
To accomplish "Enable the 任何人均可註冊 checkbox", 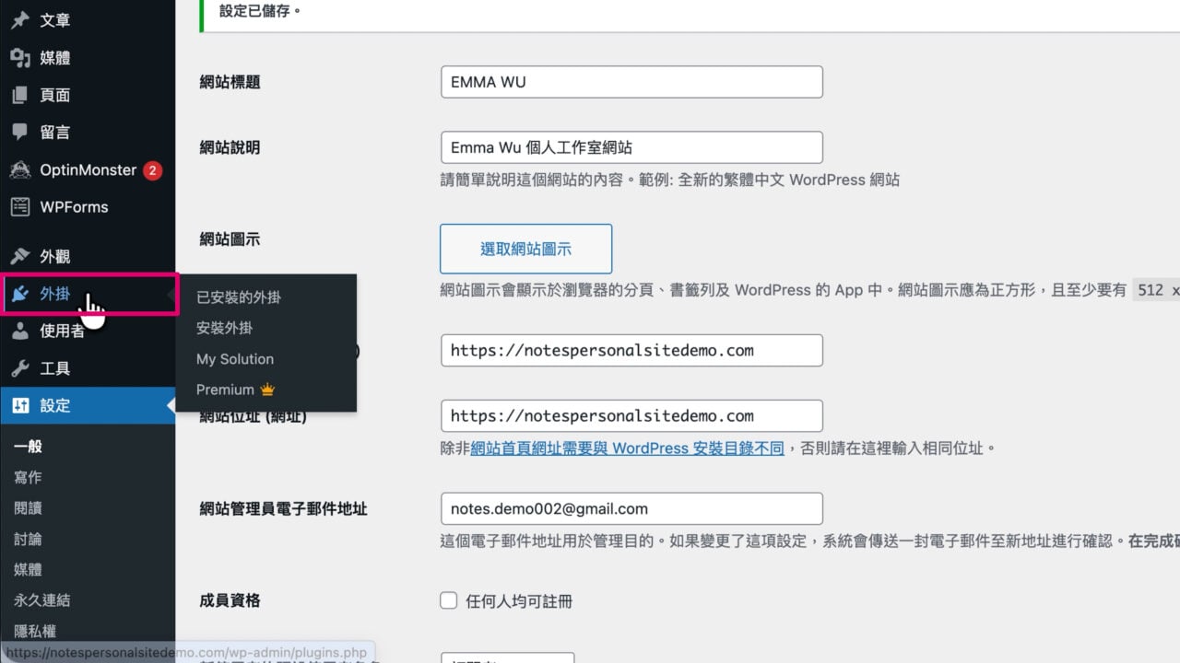I will point(449,600).
